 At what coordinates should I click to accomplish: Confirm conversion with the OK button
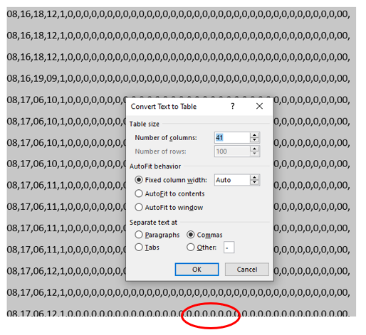197,270
